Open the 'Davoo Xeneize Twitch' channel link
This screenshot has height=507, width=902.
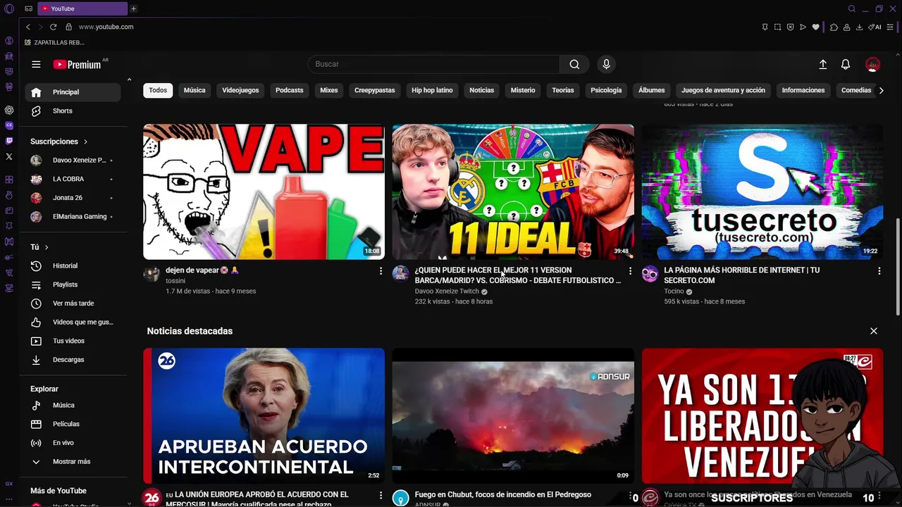pyautogui.click(x=447, y=291)
